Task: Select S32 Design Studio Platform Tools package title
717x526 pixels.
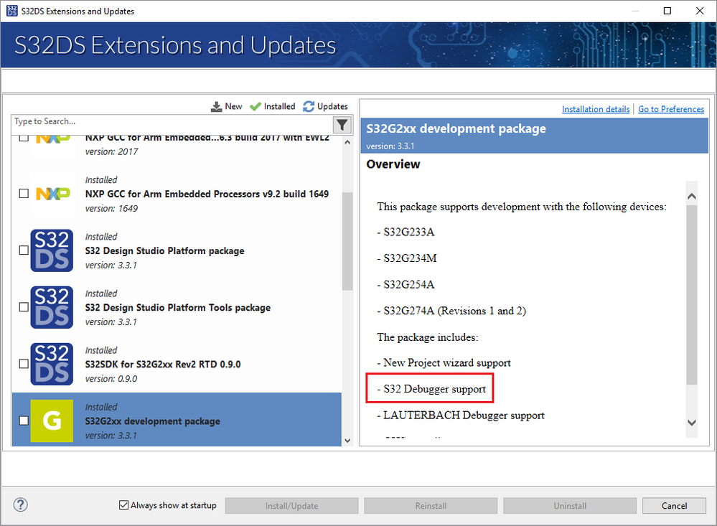Action: point(178,307)
